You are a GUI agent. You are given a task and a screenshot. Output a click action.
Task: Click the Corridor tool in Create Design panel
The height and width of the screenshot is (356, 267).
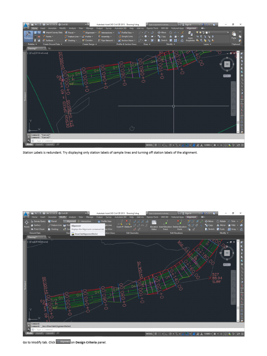87,40
